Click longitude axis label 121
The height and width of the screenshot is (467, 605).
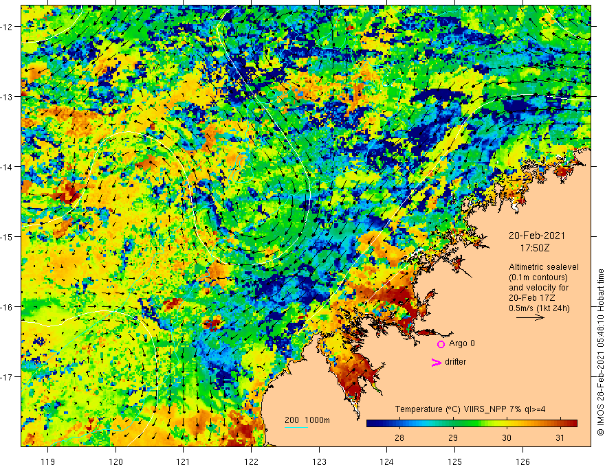click(x=183, y=462)
